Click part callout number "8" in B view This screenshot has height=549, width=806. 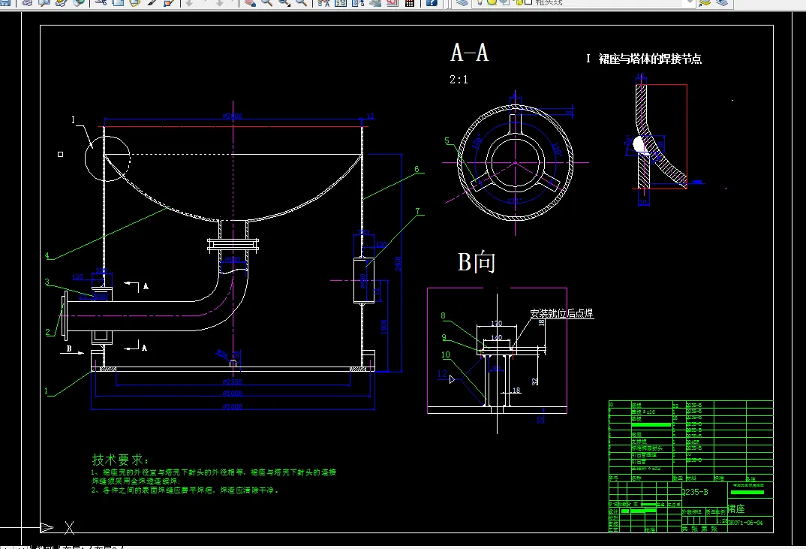click(443, 316)
